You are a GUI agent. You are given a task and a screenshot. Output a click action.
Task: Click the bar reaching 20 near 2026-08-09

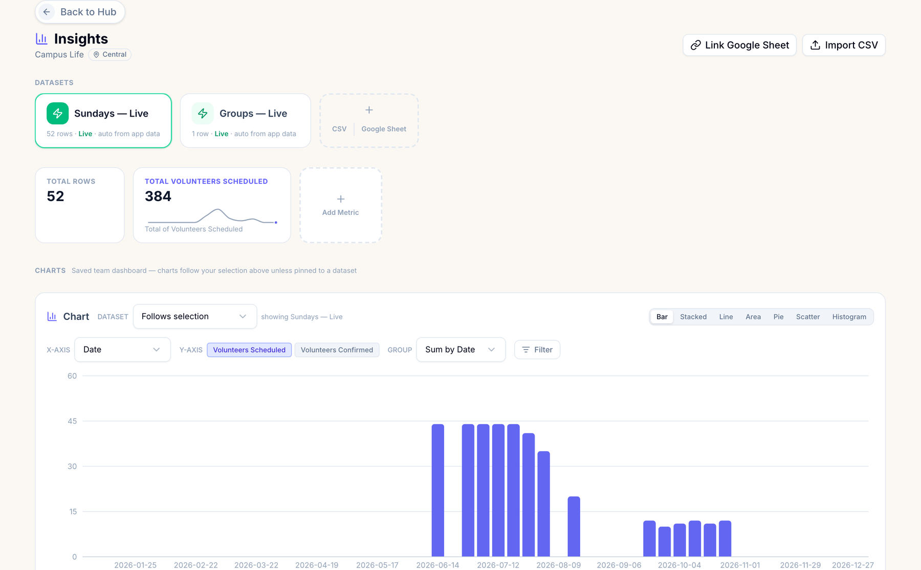coord(574,527)
